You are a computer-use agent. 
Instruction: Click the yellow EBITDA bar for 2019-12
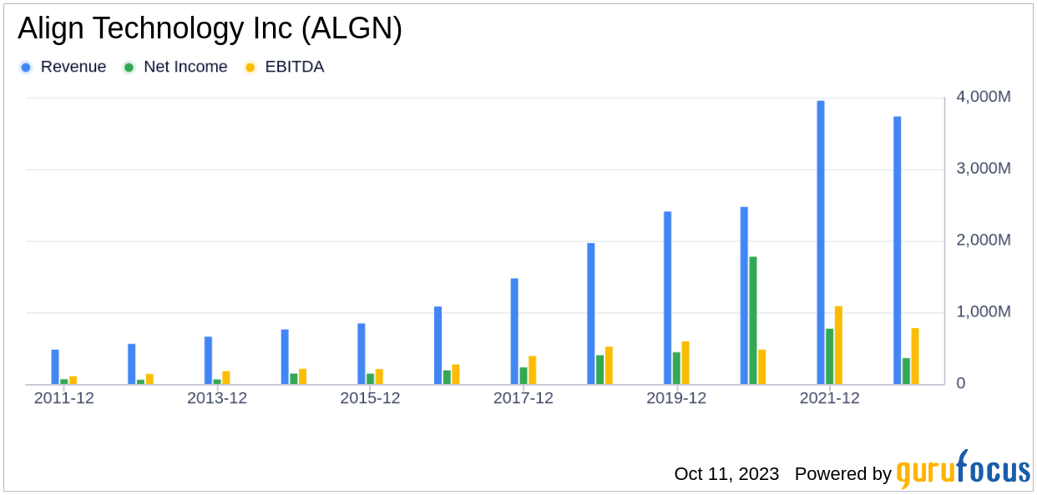(x=685, y=363)
